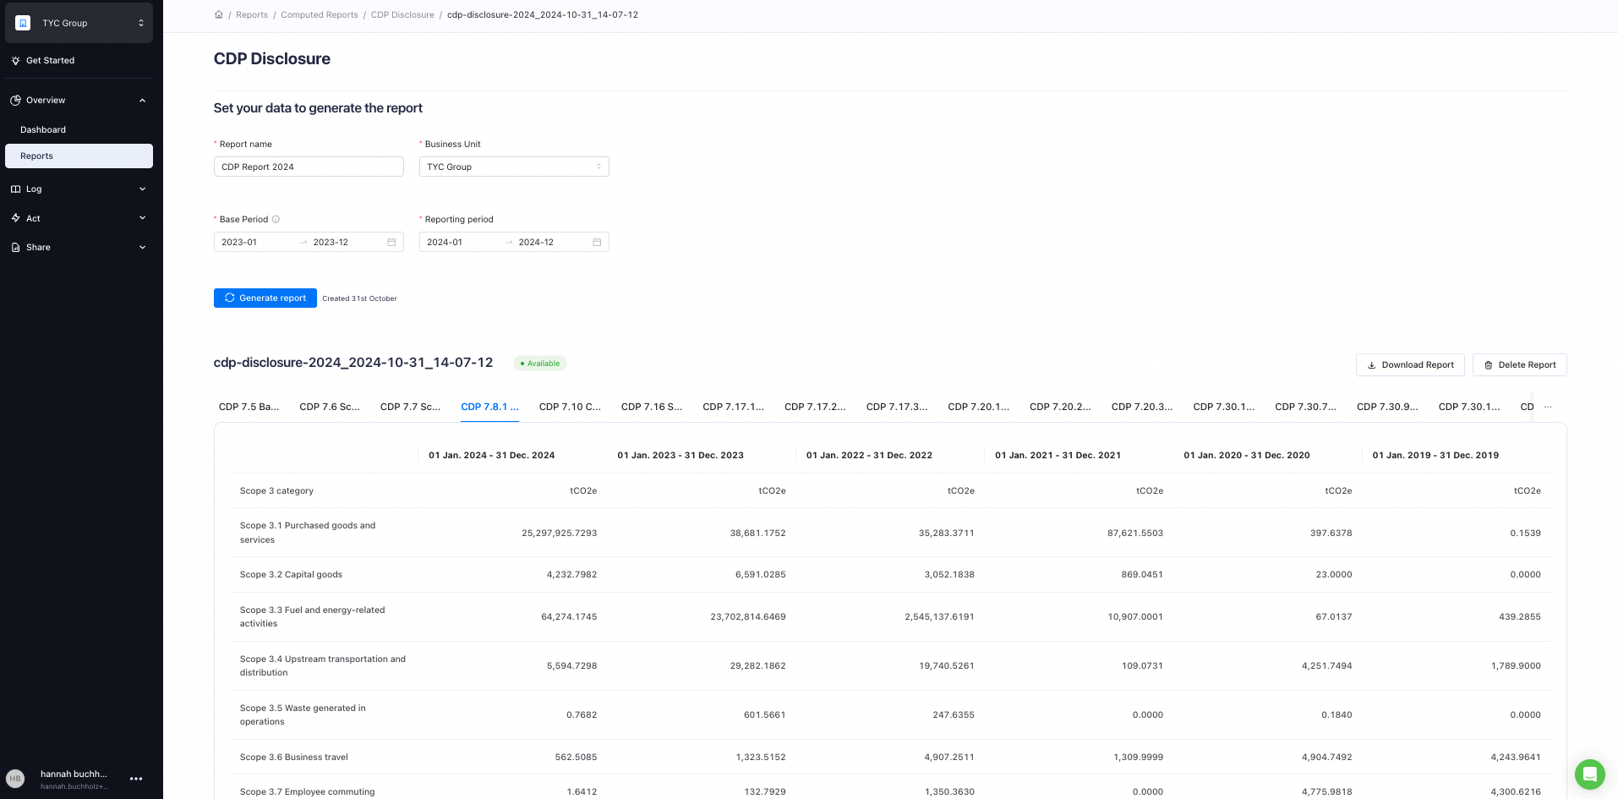Click column header 01 Jan. 2019 - 31 Dec. 2019

(1435, 455)
